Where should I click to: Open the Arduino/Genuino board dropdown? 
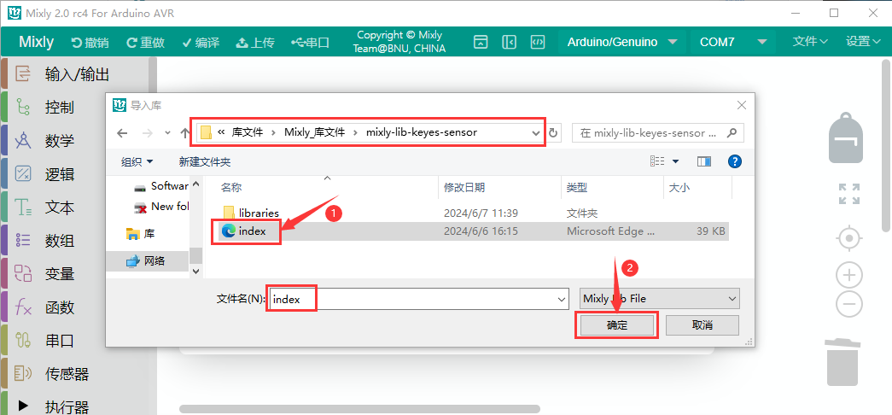622,42
